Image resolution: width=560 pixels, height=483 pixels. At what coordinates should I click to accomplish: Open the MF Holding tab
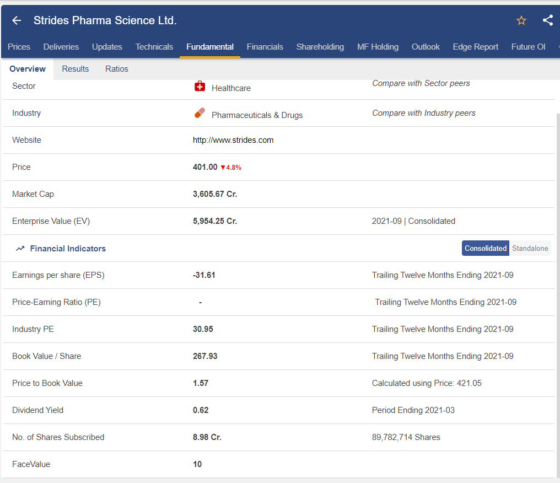(x=378, y=47)
